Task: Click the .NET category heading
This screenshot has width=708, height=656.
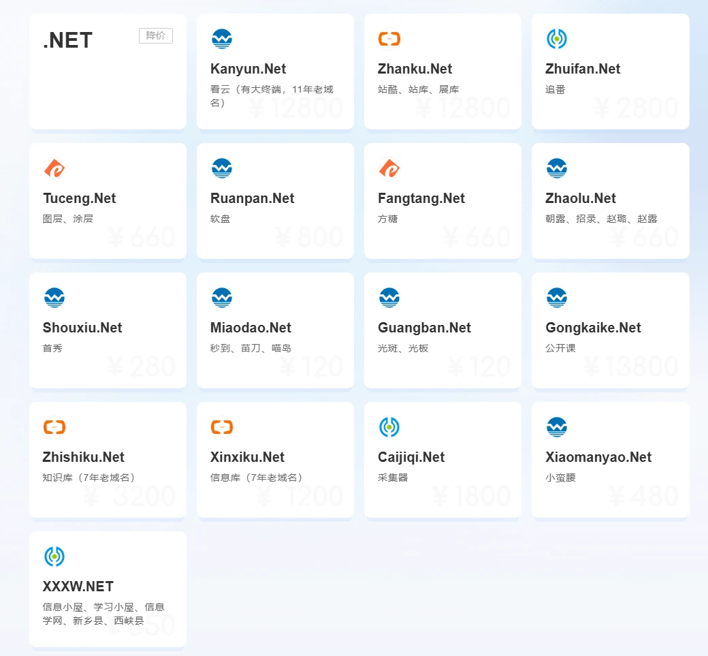Action: [67, 40]
